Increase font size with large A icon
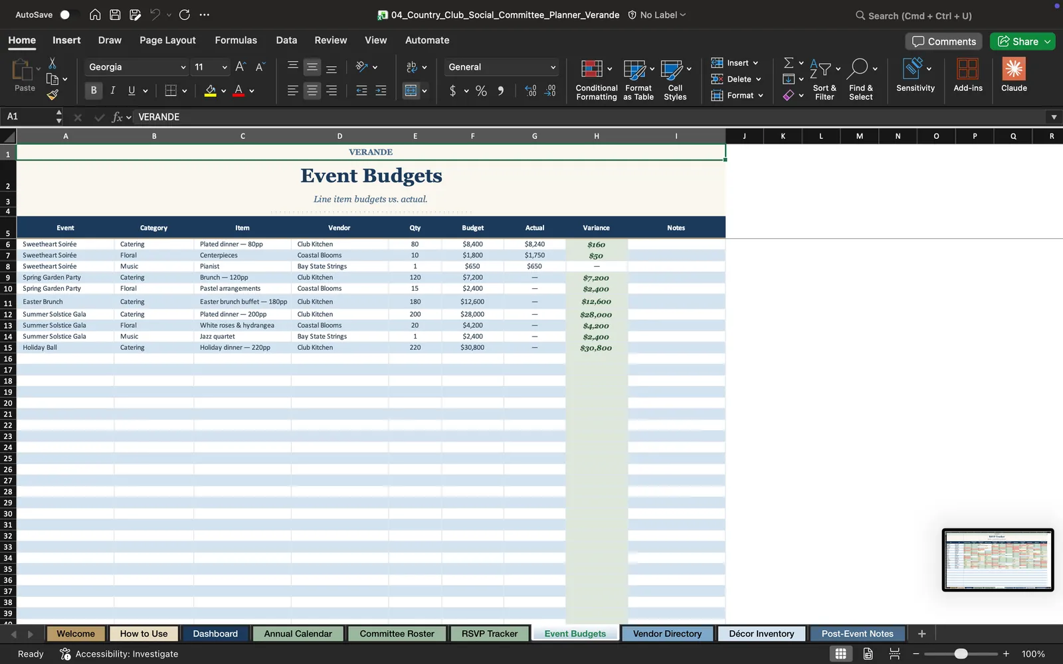The height and width of the screenshot is (664, 1063). click(x=241, y=66)
